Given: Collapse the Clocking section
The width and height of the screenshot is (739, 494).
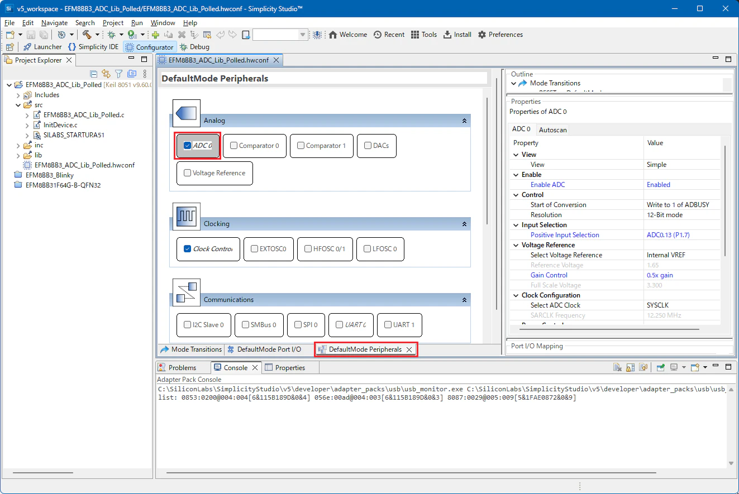Looking at the screenshot, I should coord(464,224).
